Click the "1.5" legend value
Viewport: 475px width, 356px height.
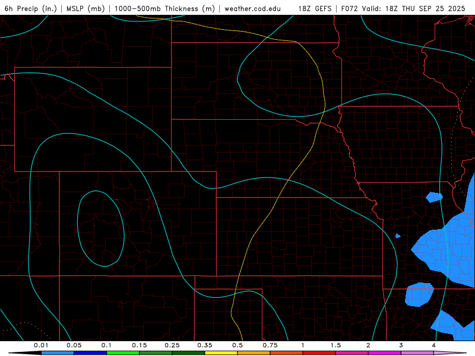pos(335,345)
